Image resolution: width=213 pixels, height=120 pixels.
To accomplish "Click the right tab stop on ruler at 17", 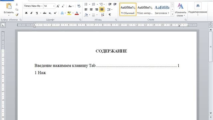I will point(179,26).
